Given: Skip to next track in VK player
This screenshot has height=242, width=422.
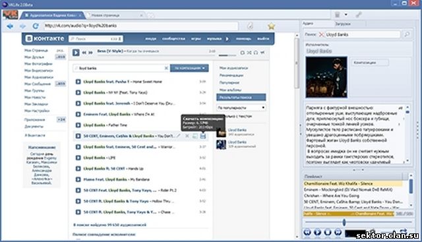Looking at the screenshot, I should pyautogui.click(x=91, y=53).
